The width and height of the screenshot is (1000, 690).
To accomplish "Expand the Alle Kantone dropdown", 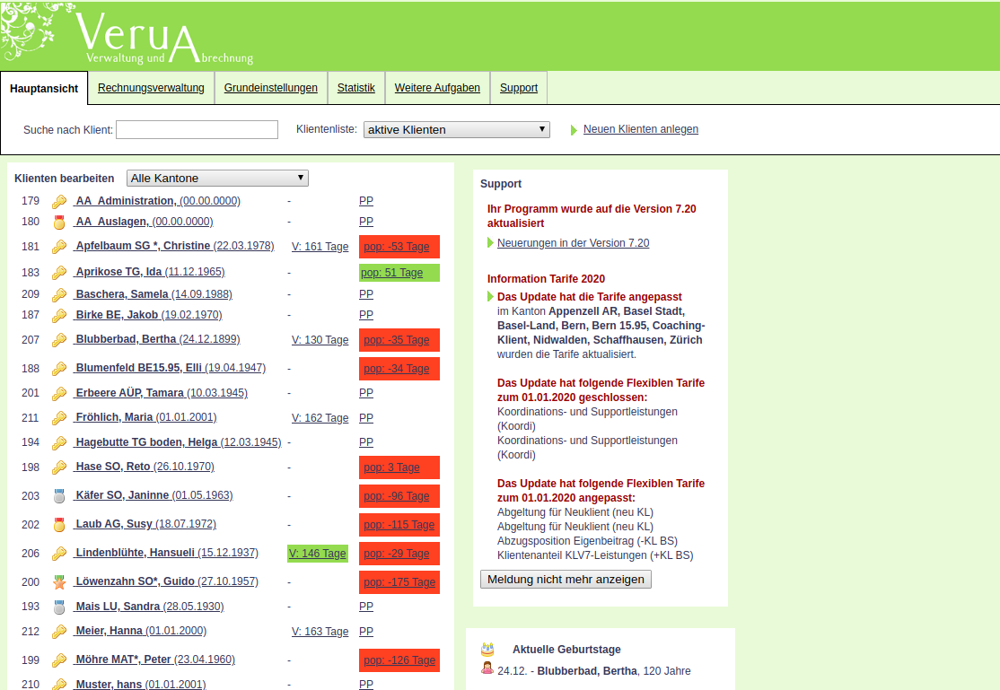I will (x=217, y=178).
